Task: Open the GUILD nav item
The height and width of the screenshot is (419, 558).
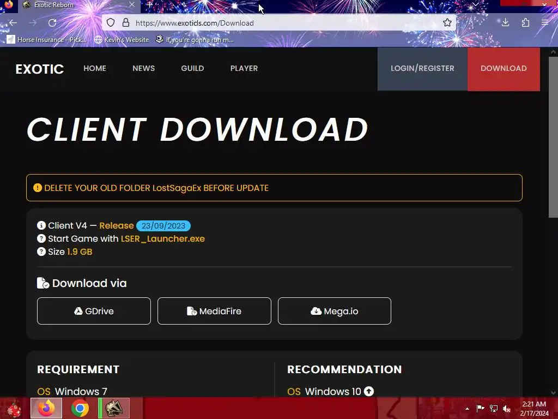Action: pyautogui.click(x=192, y=68)
